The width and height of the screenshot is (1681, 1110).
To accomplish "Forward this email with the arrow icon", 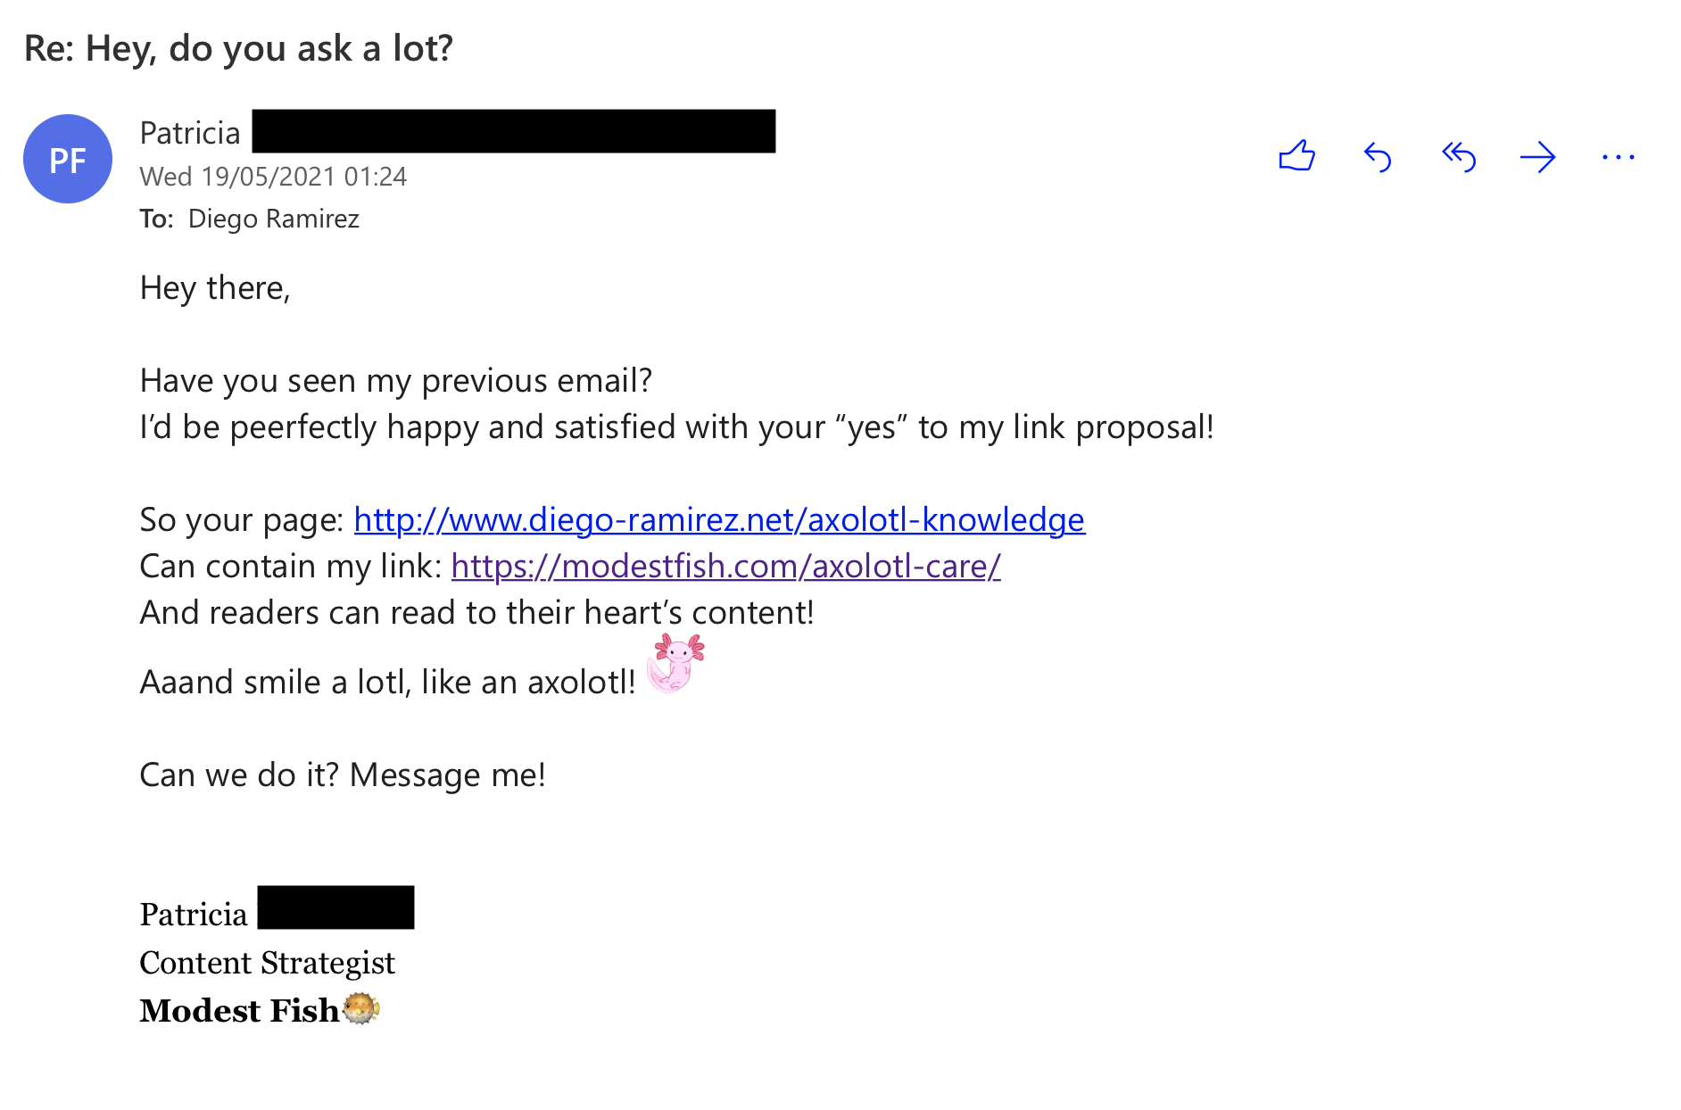I will pyautogui.click(x=1537, y=158).
